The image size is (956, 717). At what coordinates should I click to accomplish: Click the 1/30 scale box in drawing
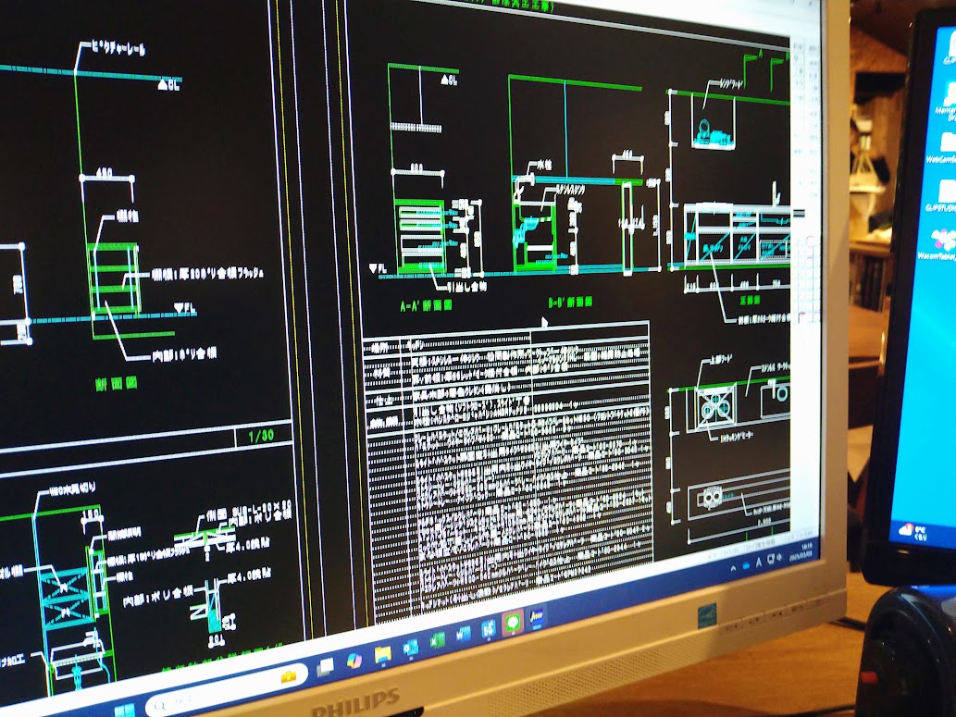[263, 435]
